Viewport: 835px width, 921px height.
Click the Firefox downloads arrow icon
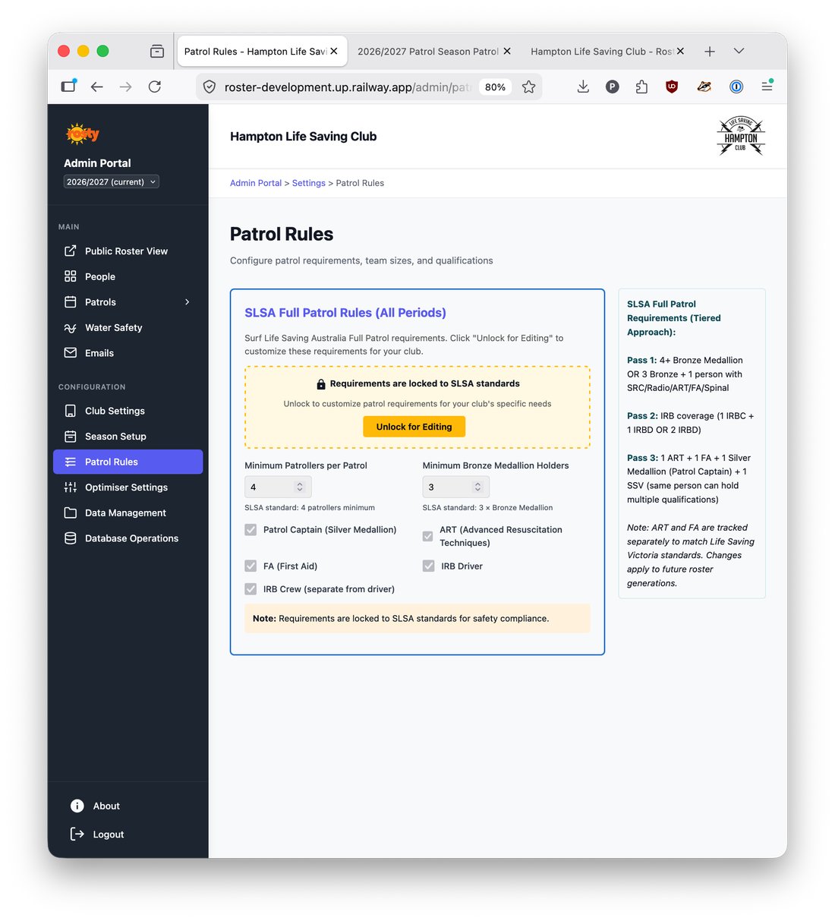coord(583,87)
